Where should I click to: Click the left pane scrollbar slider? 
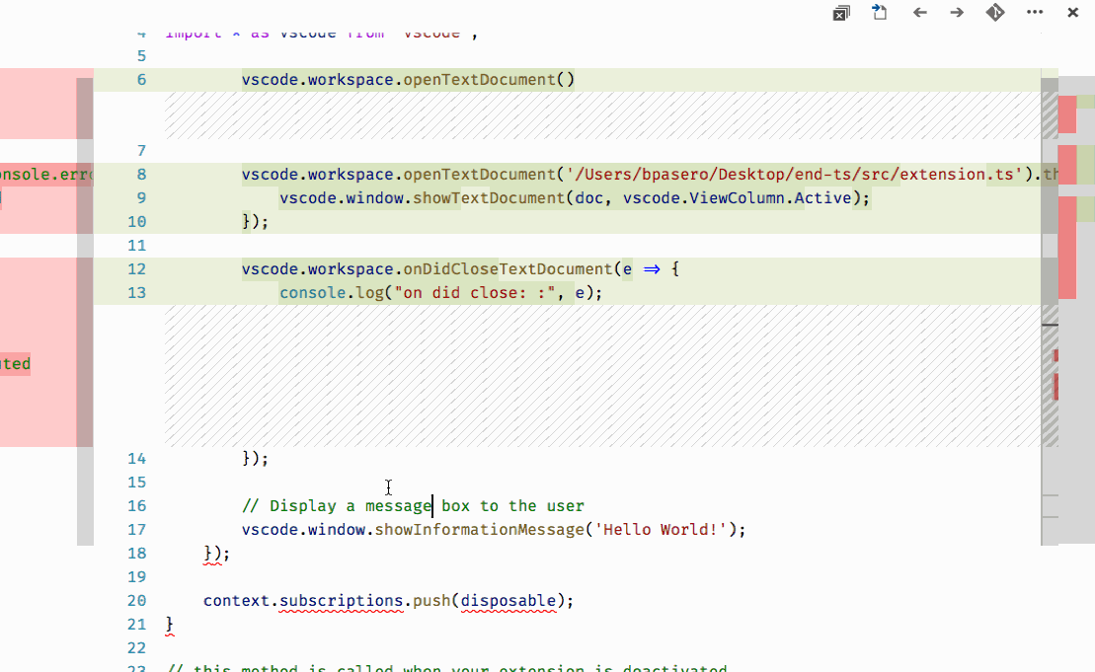tap(85, 311)
